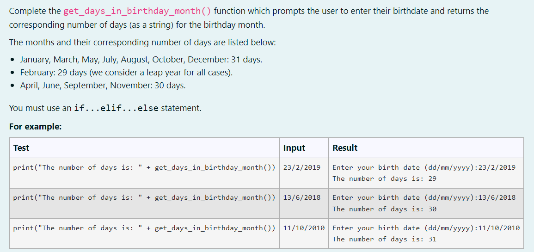This screenshot has width=534, height=252.
Task: Click the result 'The number of days is: 29'
Action: 385,178
